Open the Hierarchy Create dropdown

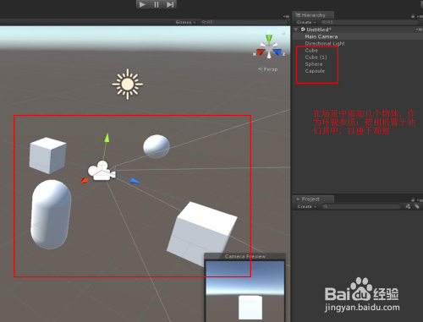(306, 22)
